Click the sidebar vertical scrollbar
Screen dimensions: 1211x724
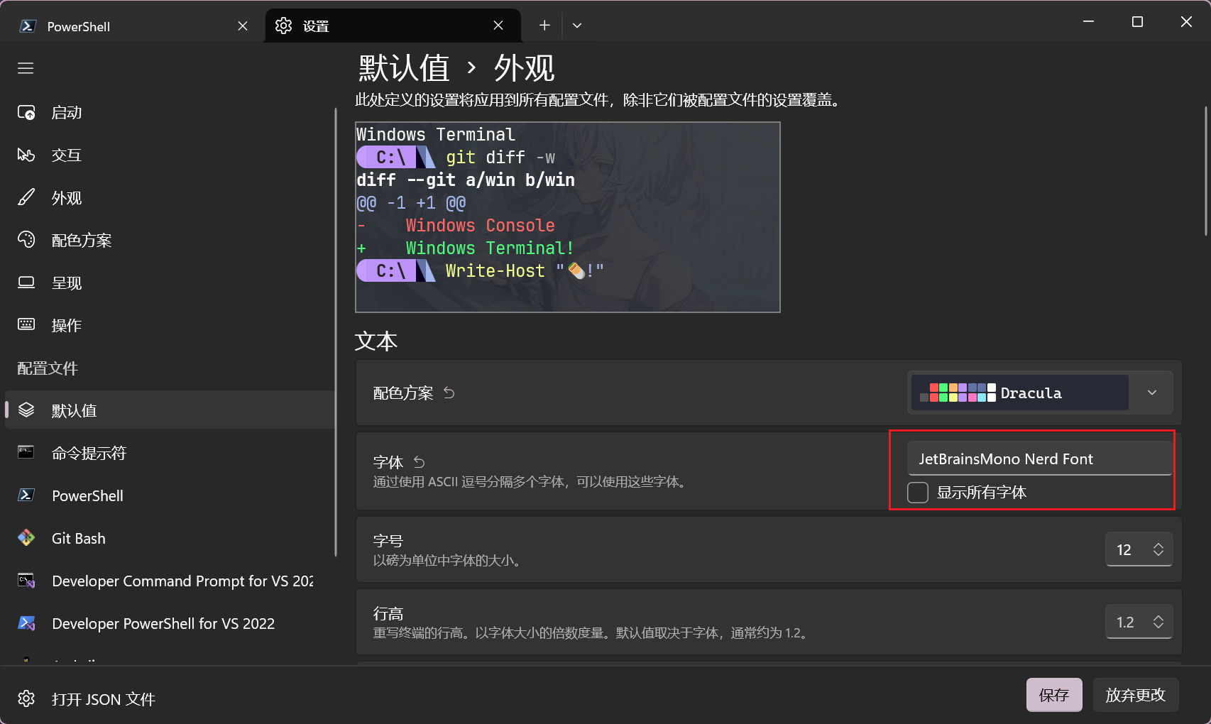coord(336,332)
